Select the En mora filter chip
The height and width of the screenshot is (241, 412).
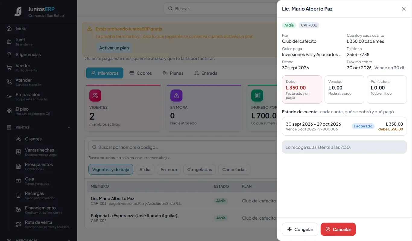click(169, 170)
